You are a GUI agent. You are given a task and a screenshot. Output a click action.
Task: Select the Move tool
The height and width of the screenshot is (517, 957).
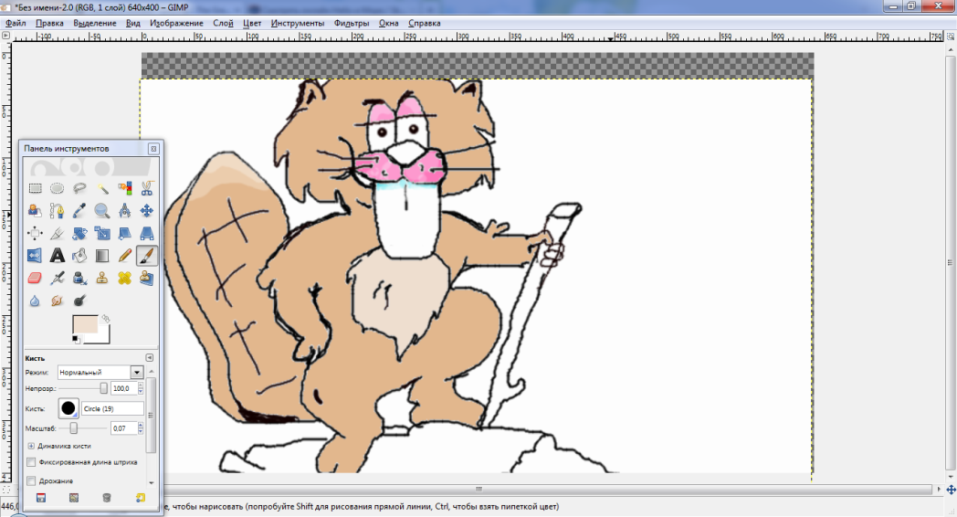(146, 211)
